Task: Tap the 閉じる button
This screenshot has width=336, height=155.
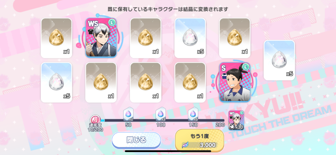Action: (136, 140)
